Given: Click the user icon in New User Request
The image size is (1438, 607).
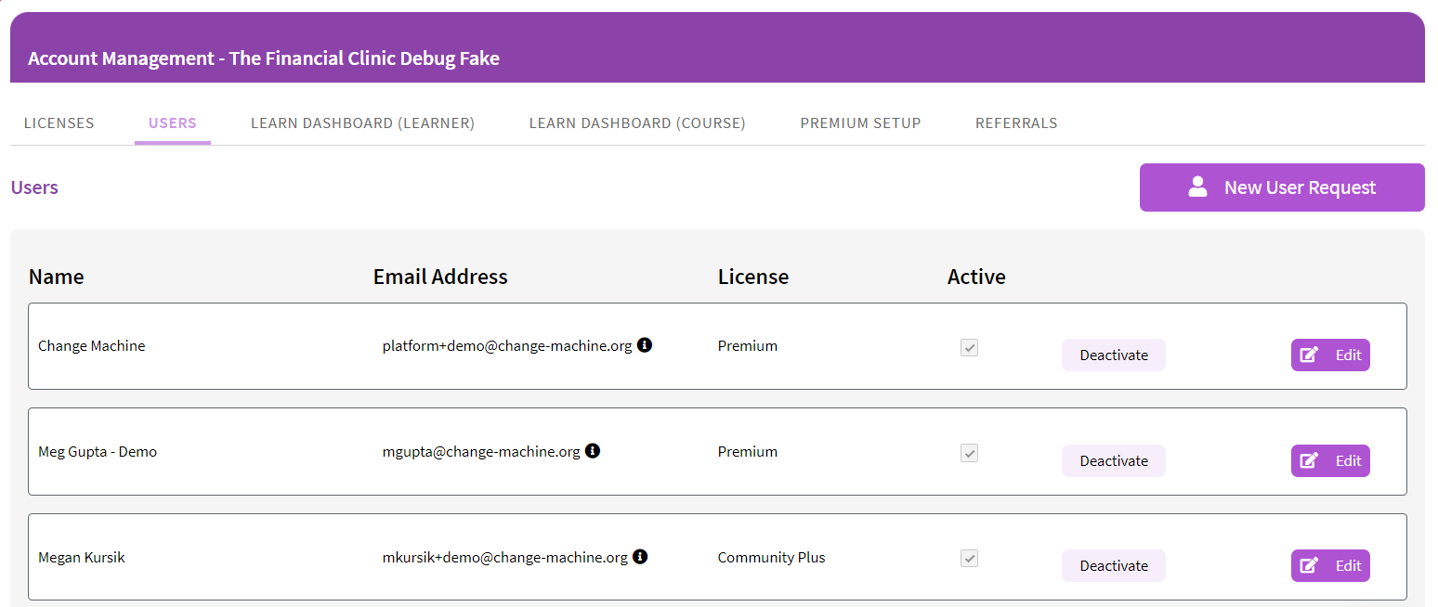Looking at the screenshot, I should tap(1197, 187).
